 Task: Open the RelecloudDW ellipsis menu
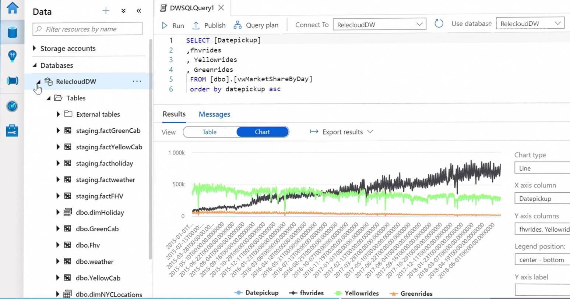pyautogui.click(x=137, y=81)
